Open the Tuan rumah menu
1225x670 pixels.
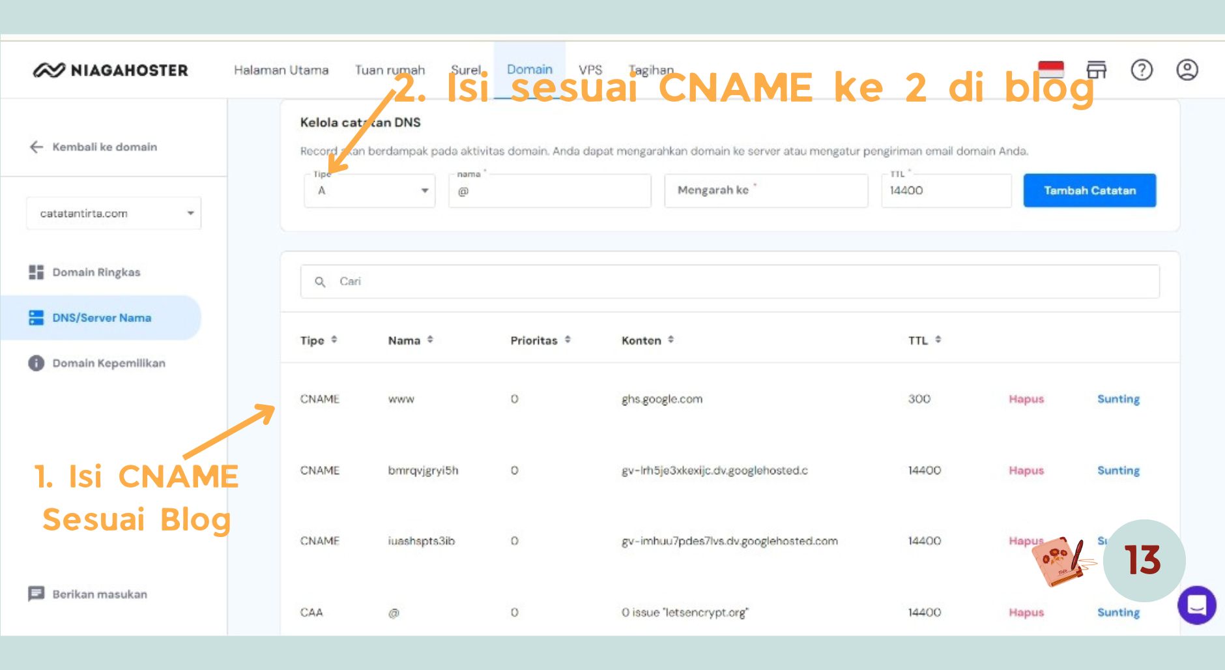(x=390, y=70)
